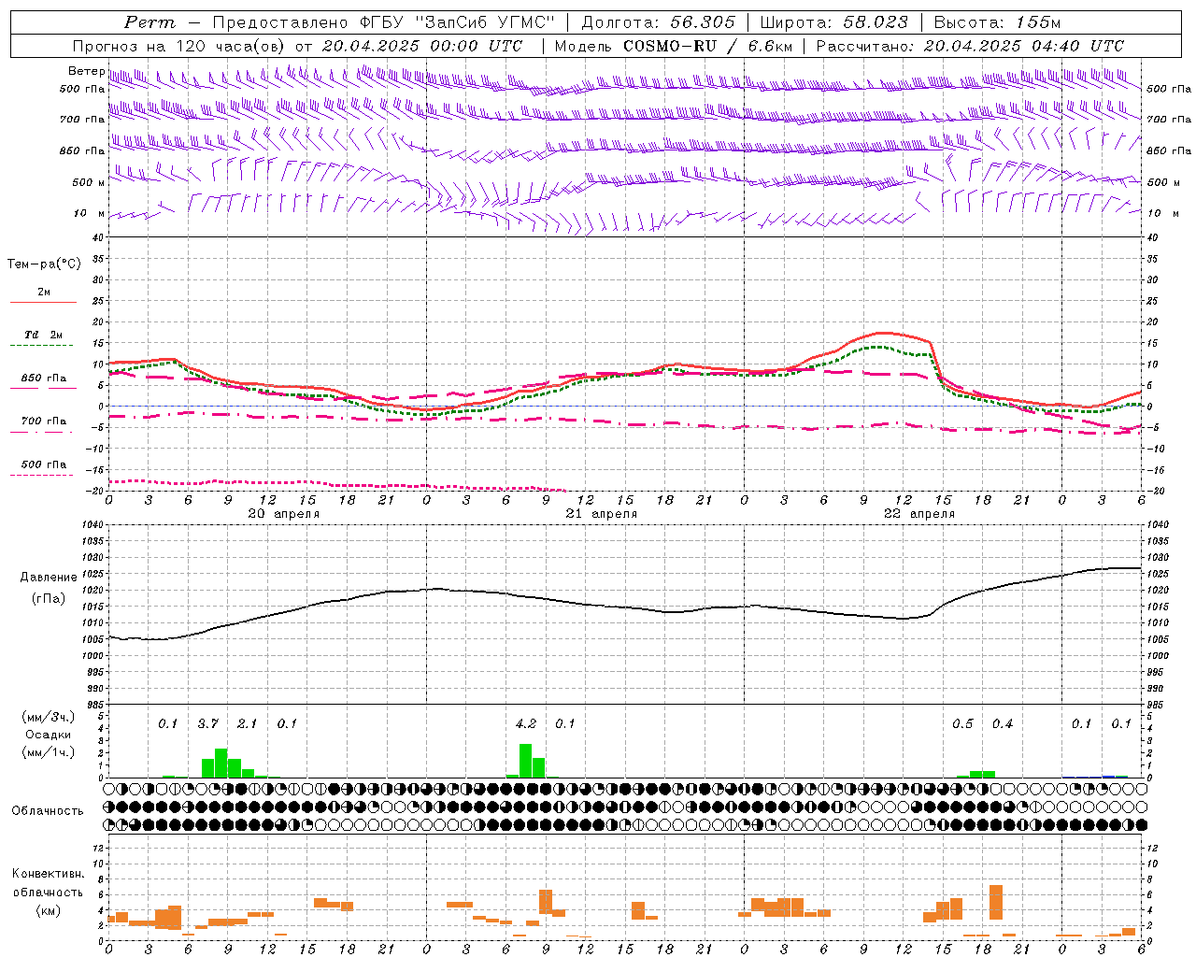The height and width of the screenshot is (957, 1196).
Task: Click the "Осадки" precipitation label
Action: click(49, 735)
